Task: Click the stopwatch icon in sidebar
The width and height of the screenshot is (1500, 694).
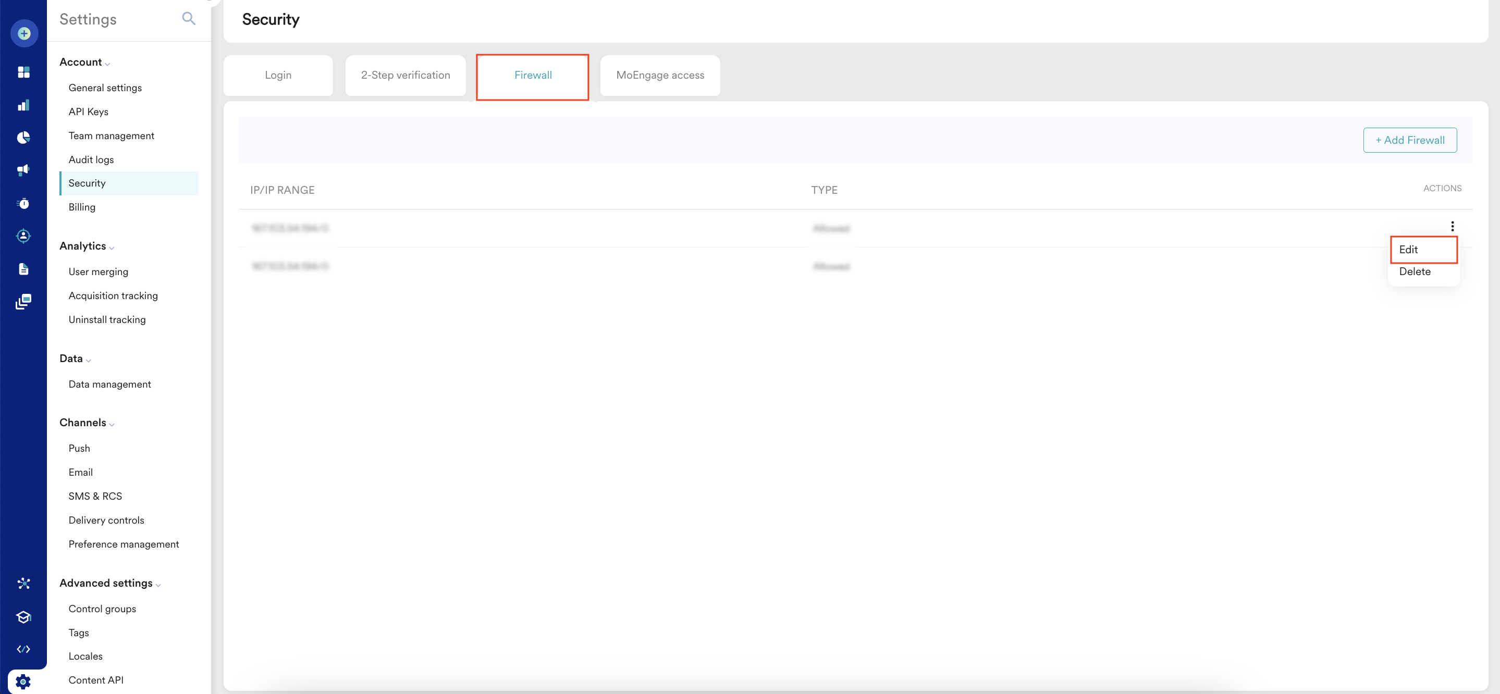Action: point(24,203)
